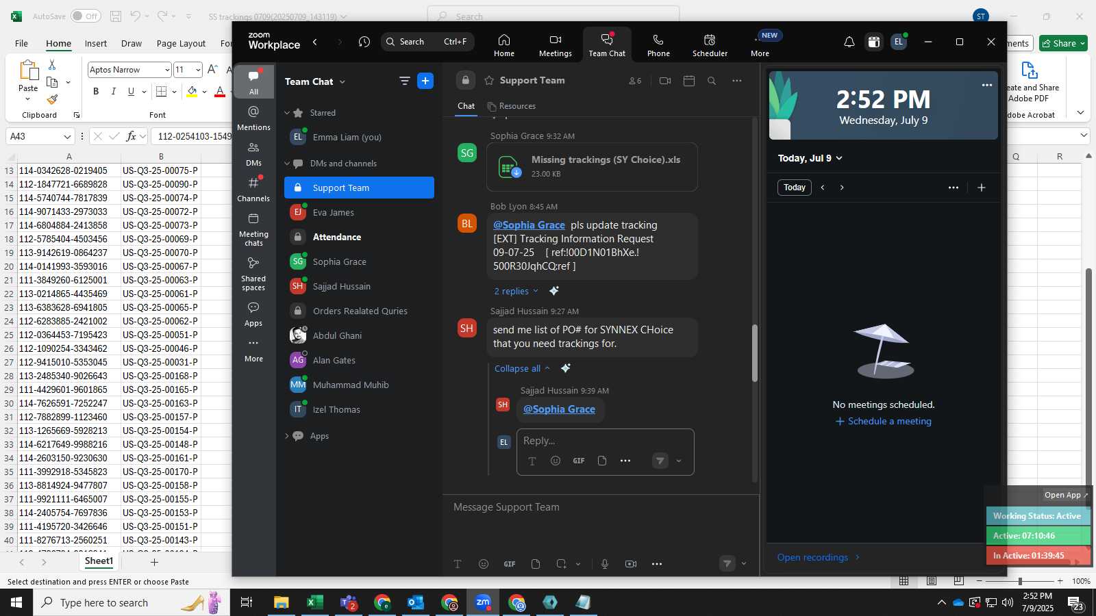
Task: Open screenshot tool in main composer
Action: 561,564
